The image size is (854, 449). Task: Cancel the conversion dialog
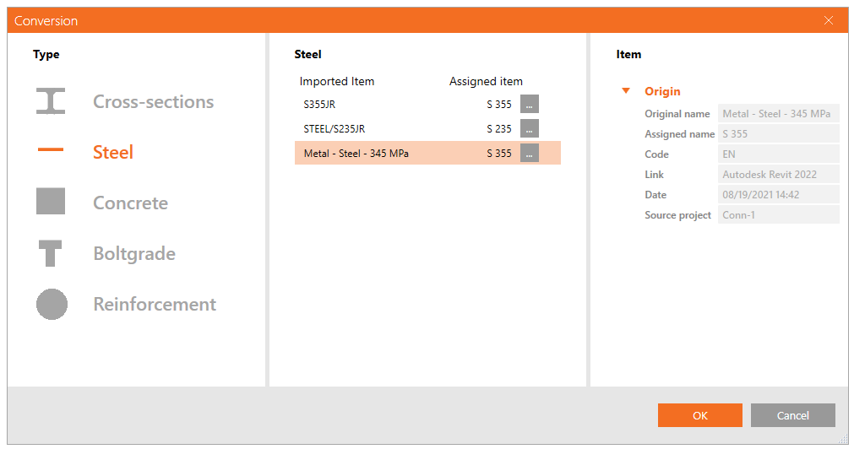(792, 415)
